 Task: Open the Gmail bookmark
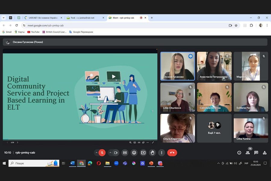7,32
